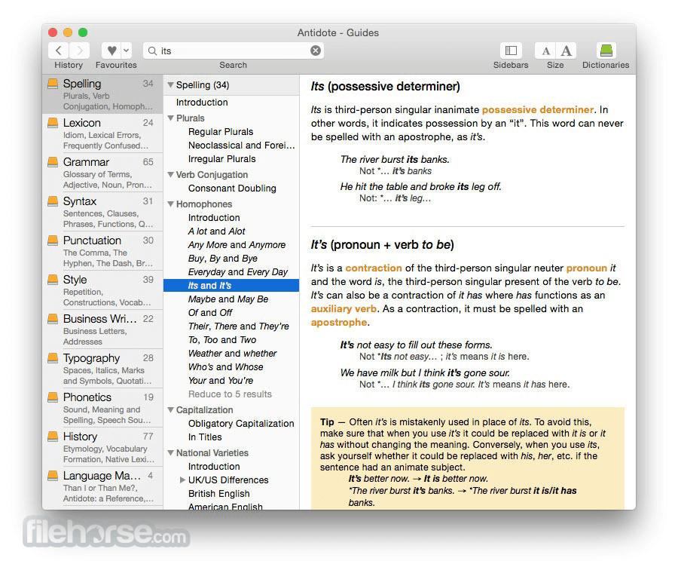Open Neoclassical and Foreign plurals article

point(242,146)
